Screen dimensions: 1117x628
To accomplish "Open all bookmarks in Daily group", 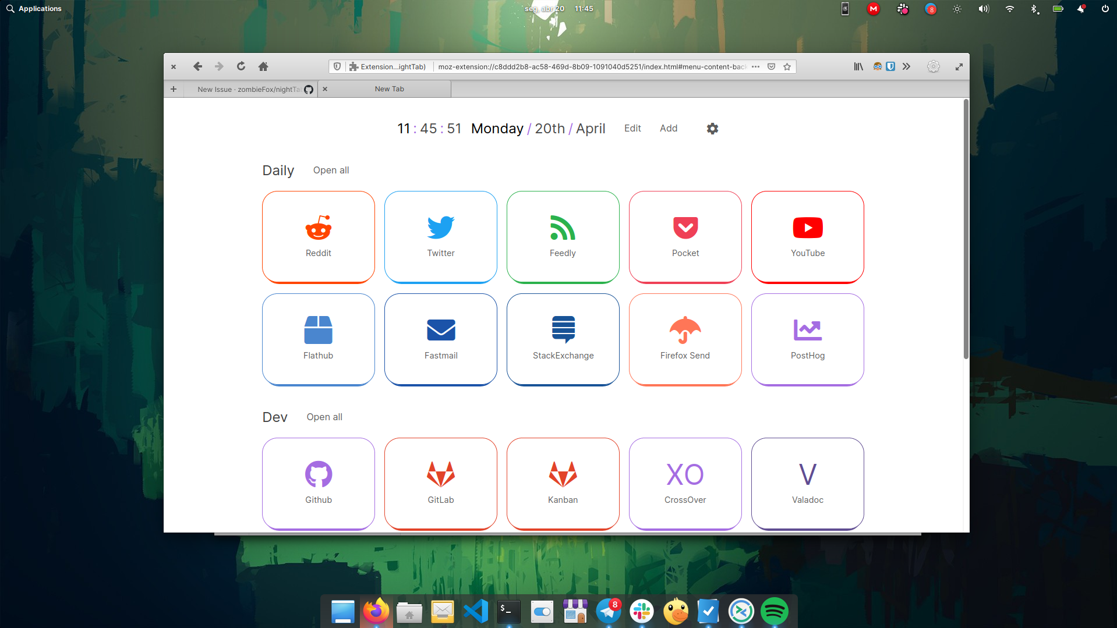I will (x=331, y=170).
